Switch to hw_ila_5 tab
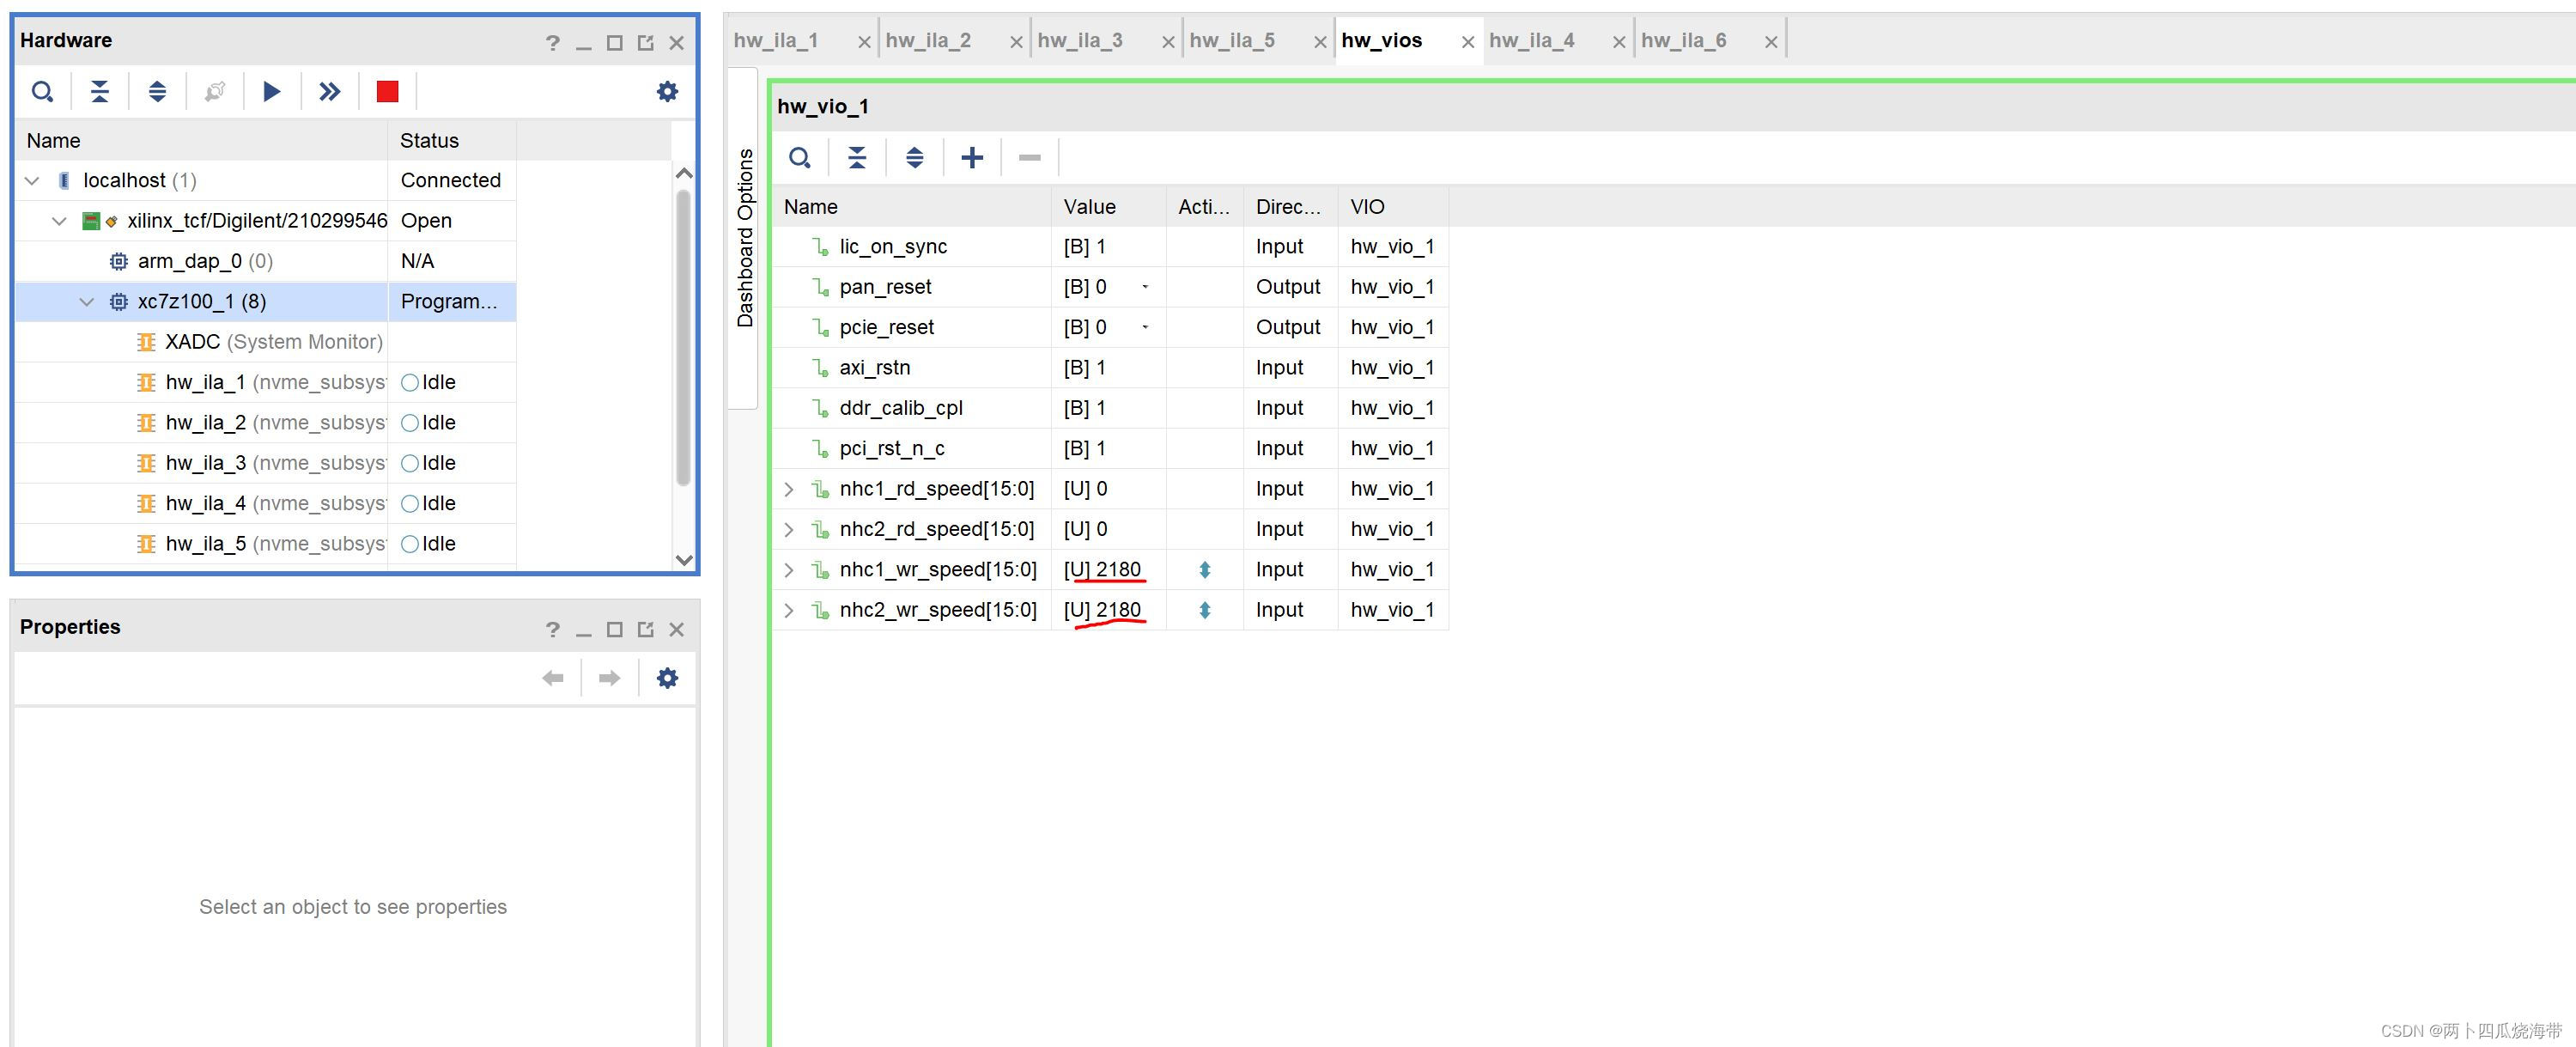The height and width of the screenshot is (1047, 2576). pyautogui.click(x=1232, y=41)
